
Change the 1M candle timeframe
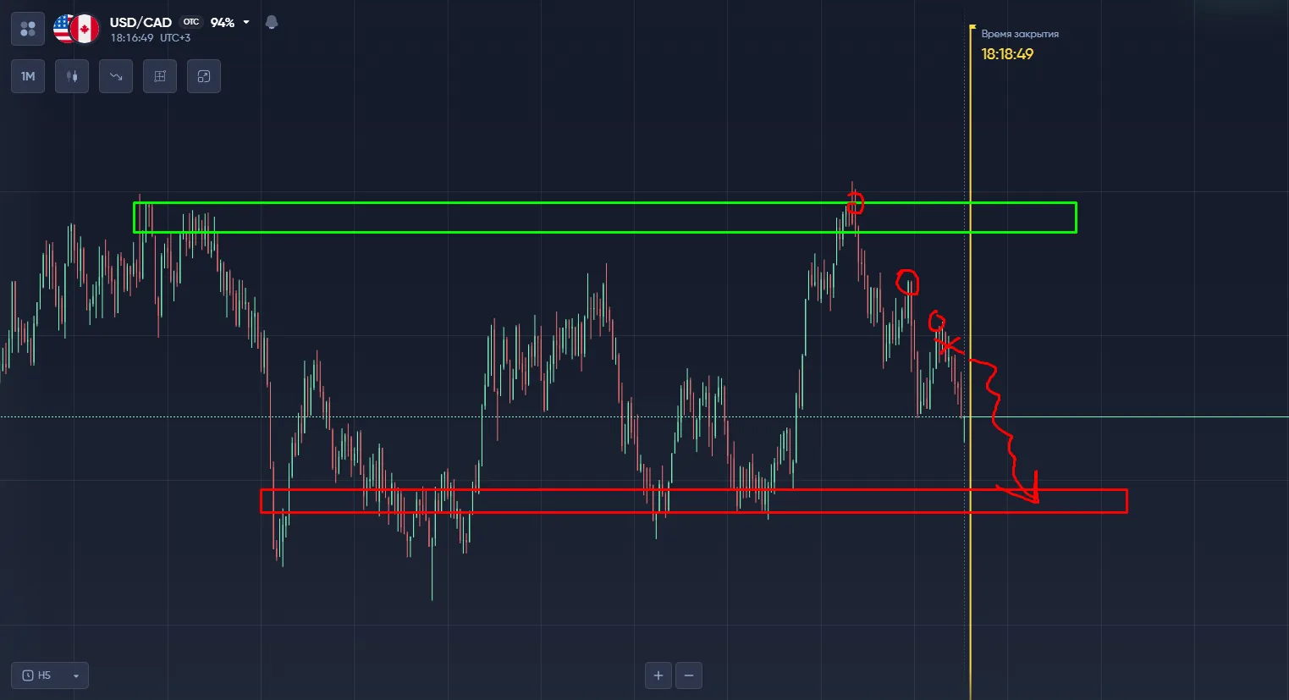28,76
